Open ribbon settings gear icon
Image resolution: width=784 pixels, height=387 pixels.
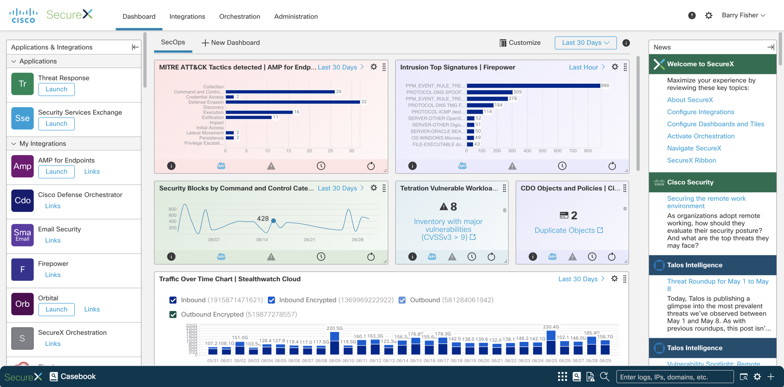tap(757, 376)
